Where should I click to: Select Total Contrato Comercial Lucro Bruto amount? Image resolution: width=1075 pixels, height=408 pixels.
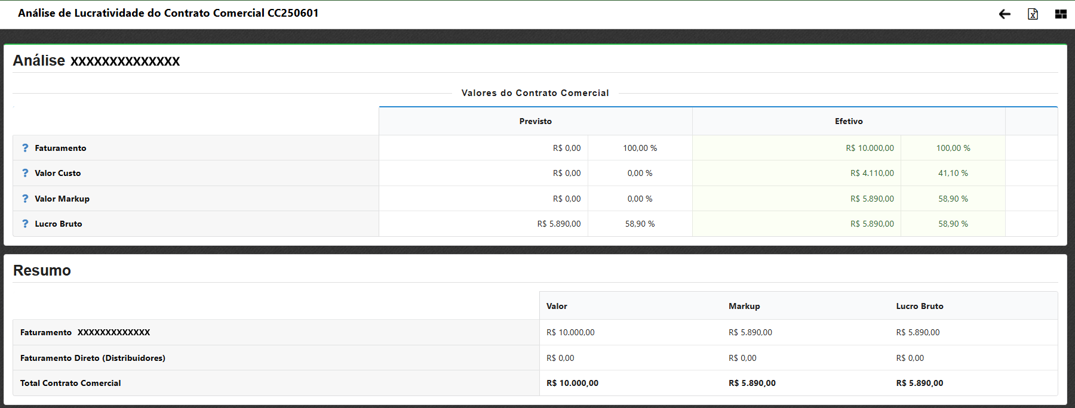click(920, 383)
